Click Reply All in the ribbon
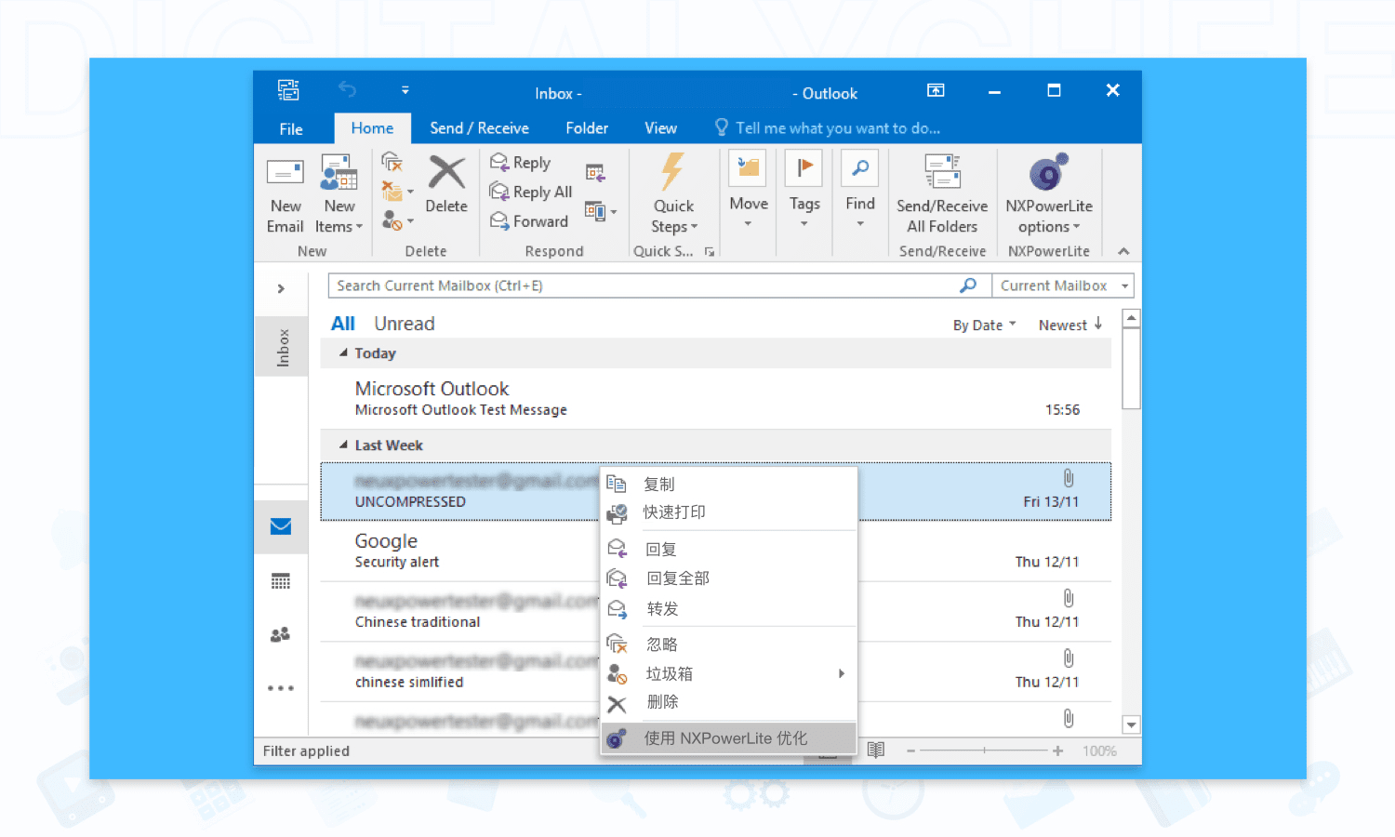1395x837 pixels. coord(531,192)
